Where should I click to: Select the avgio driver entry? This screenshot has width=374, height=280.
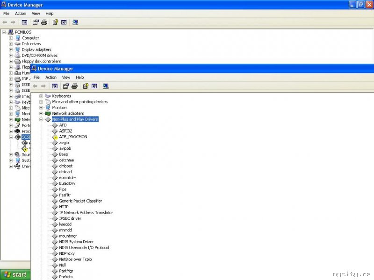coord(64,143)
